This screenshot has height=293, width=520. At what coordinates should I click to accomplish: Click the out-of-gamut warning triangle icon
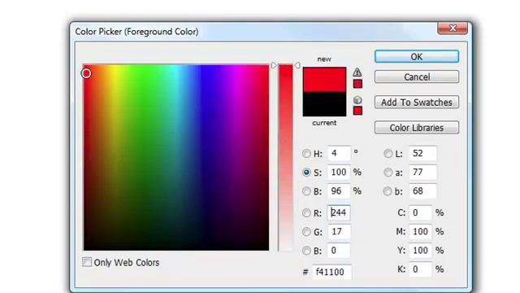click(x=357, y=72)
